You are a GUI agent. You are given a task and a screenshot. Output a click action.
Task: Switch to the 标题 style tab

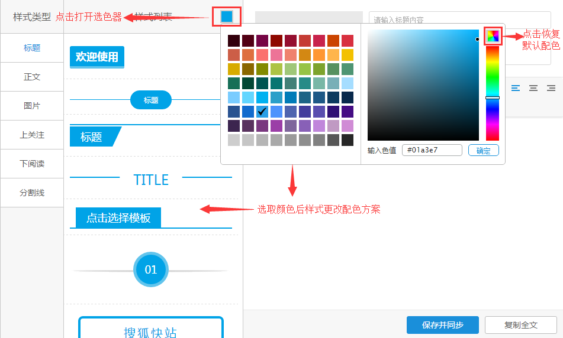pyautogui.click(x=32, y=48)
